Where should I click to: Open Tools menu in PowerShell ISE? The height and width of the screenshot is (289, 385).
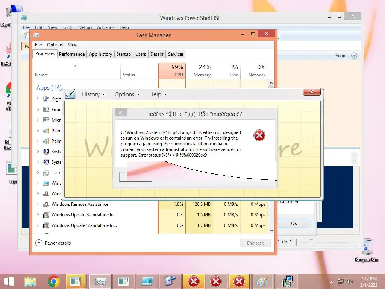pos(68,27)
